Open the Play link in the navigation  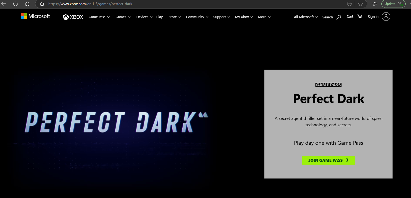tap(160, 17)
